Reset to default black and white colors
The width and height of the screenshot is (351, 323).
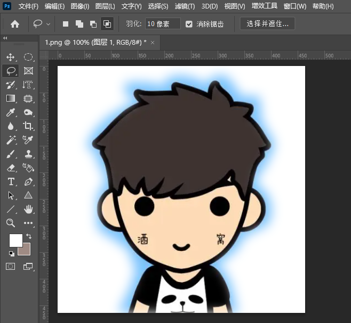(11, 253)
